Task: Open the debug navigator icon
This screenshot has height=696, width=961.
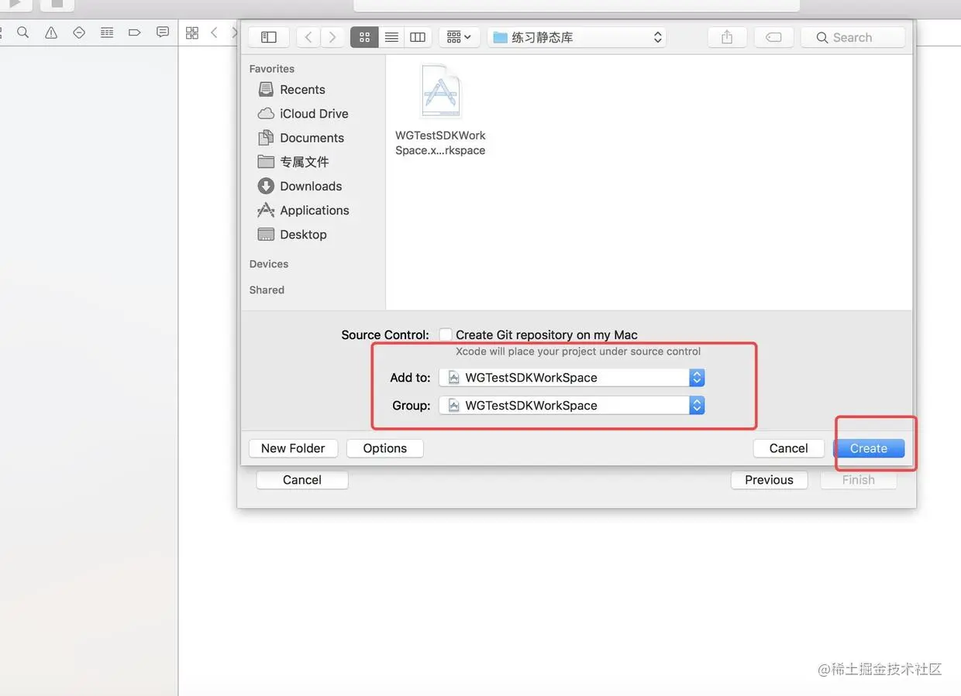Action: 107,33
